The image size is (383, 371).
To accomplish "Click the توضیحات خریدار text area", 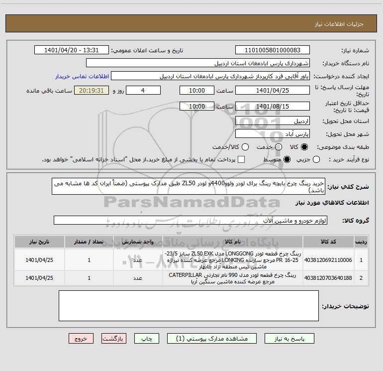I will coord(189,306).
